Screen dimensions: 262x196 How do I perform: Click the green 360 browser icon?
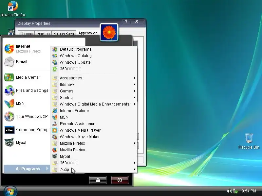55,69
